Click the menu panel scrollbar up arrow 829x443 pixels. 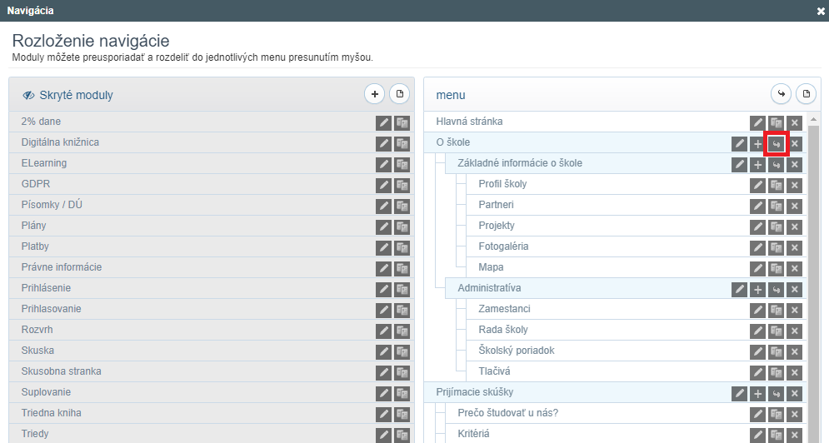coord(813,119)
